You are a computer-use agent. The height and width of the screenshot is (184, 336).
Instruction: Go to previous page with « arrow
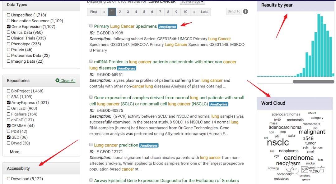point(104,12)
